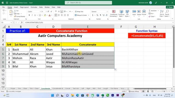Open the Calibri font name dropdown
Screen dimensions: 175x98
40,11
